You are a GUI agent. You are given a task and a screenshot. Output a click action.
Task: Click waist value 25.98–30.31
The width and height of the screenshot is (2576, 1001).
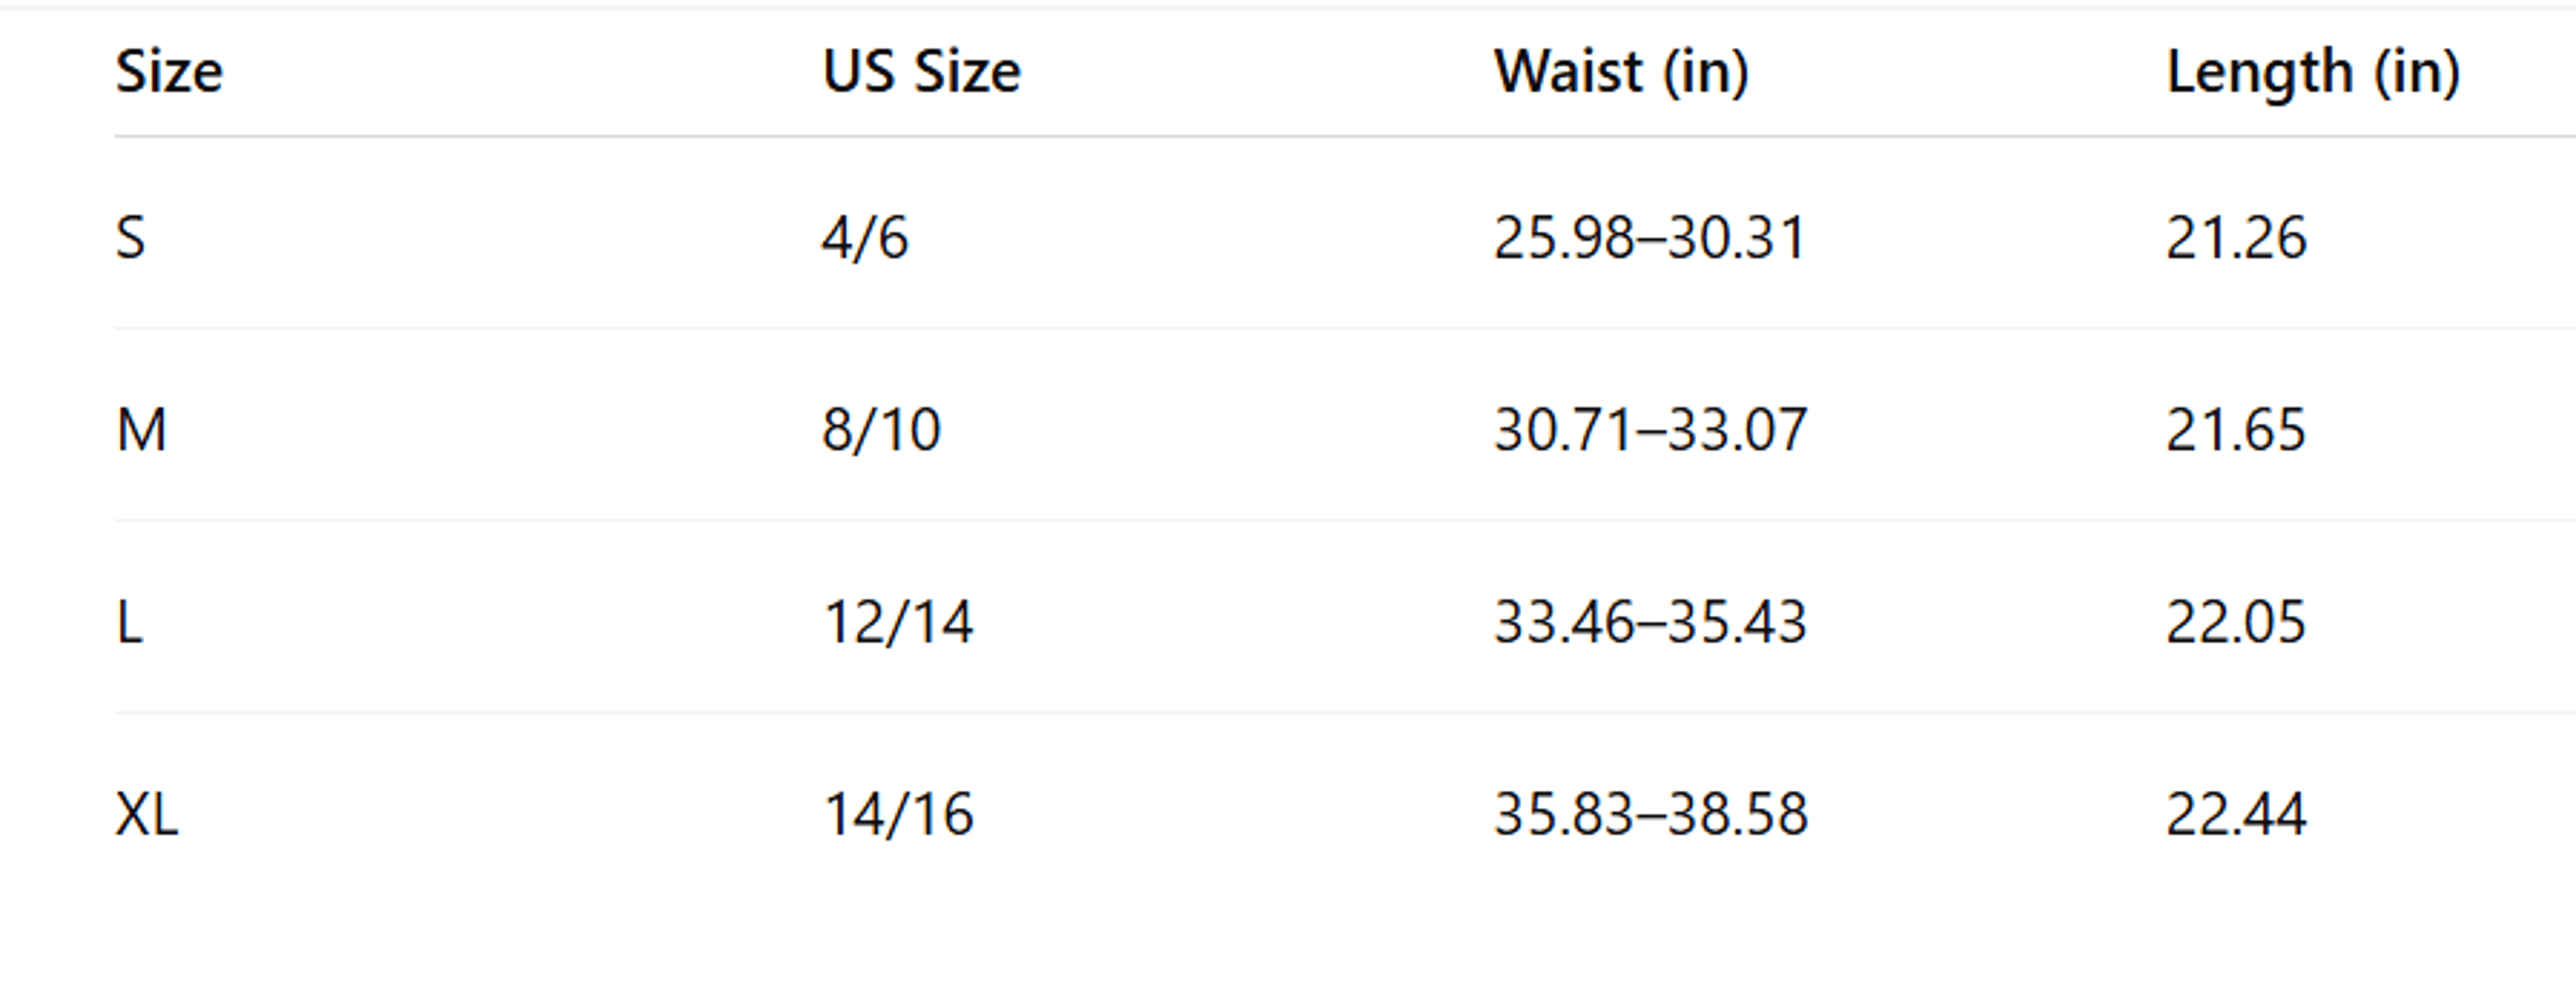[x=1650, y=238]
